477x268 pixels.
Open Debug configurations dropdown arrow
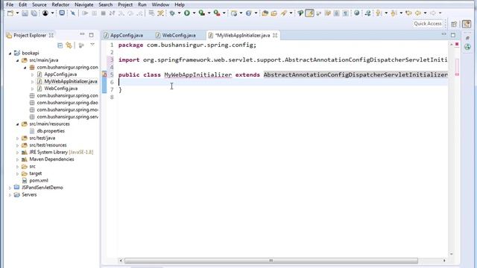179,13
